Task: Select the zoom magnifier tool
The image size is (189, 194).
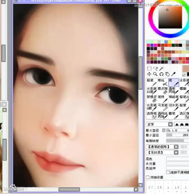Action: click(x=155, y=74)
